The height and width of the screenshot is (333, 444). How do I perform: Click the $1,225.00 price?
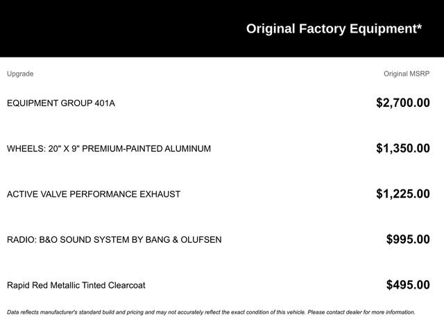pyautogui.click(x=403, y=194)
